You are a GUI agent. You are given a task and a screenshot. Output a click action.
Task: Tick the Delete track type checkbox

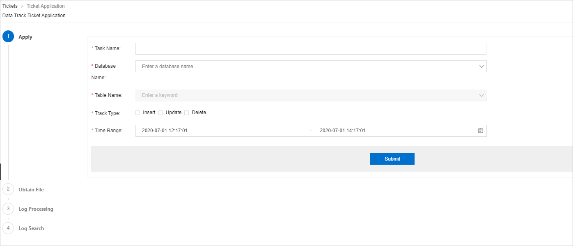coord(187,113)
